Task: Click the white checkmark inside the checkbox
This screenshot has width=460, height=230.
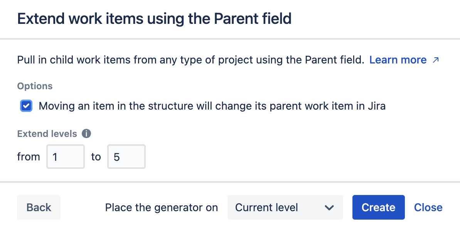Action: click(26, 106)
